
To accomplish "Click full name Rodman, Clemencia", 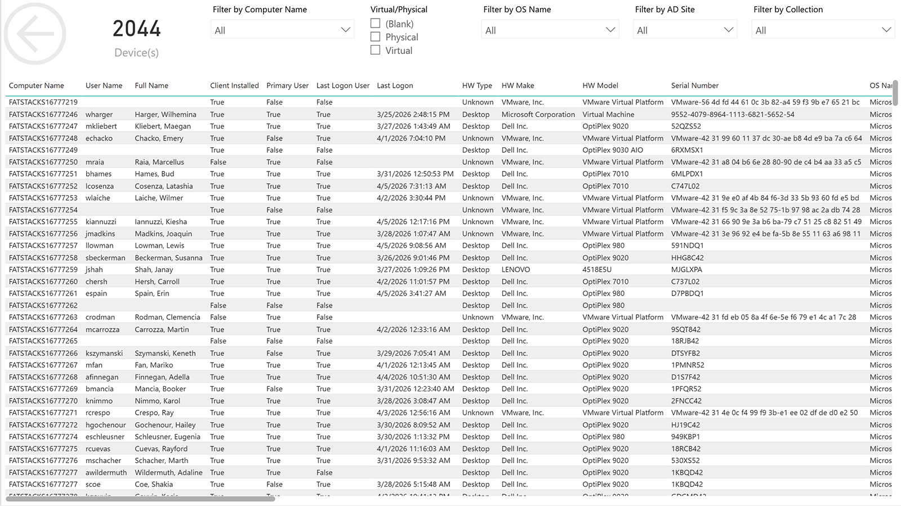I will click(x=167, y=317).
